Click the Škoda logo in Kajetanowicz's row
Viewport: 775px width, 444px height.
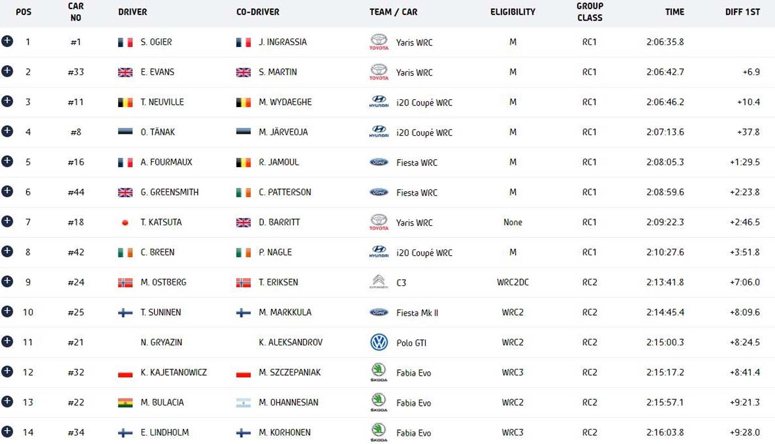[x=379, y=372]
